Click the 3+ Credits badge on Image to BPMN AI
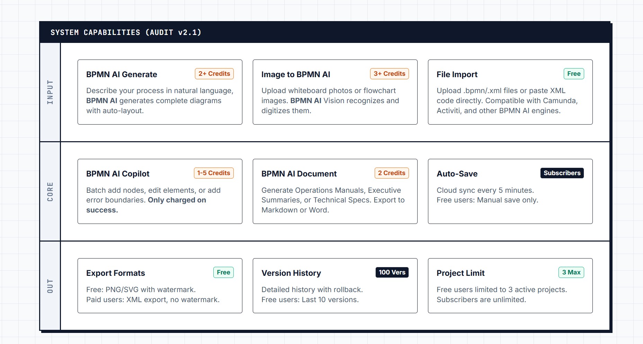Viewport: 643px width, 344px height. (x=389, y=74)
